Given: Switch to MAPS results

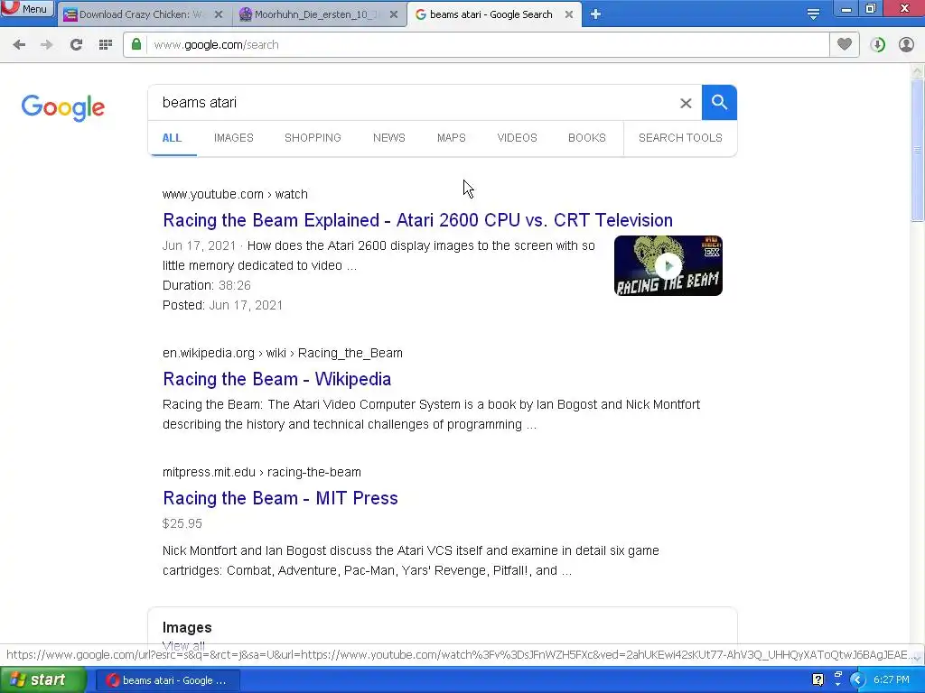Looking at the screenshot, I should (452, 138).
